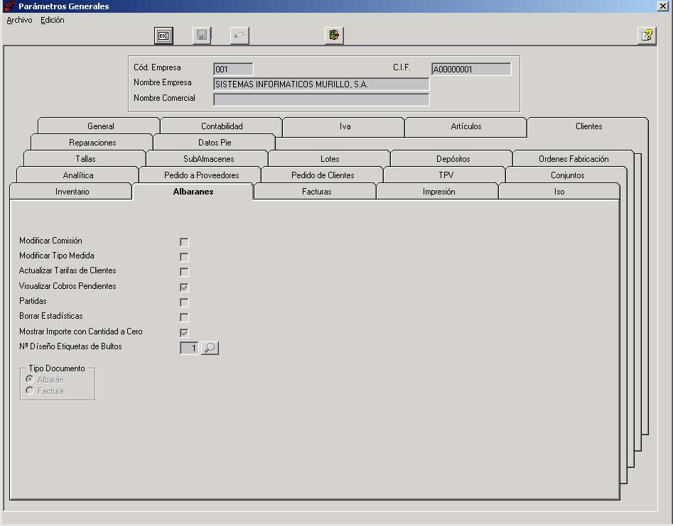
Task: Uncheck Mostrar Importe con Cantidad a Cero
Action: [184, 333]
